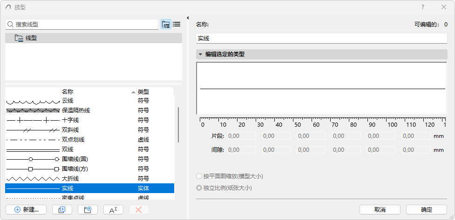Click the new folder icon button
Screen dimensions: 455x220
tap(88, 210)
